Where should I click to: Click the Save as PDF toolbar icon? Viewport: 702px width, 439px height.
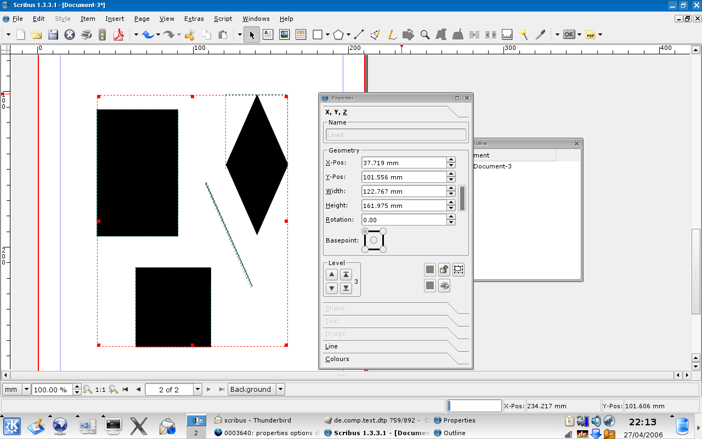pyautogui.click(x=118, y=35)
